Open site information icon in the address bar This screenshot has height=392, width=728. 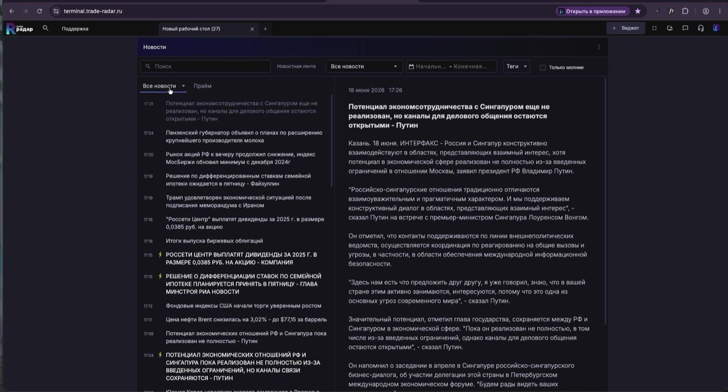(x=57, y=11)
